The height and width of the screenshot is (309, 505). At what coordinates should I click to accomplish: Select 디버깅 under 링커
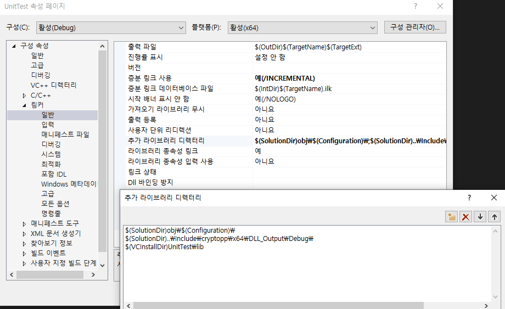tap(51, 144)
